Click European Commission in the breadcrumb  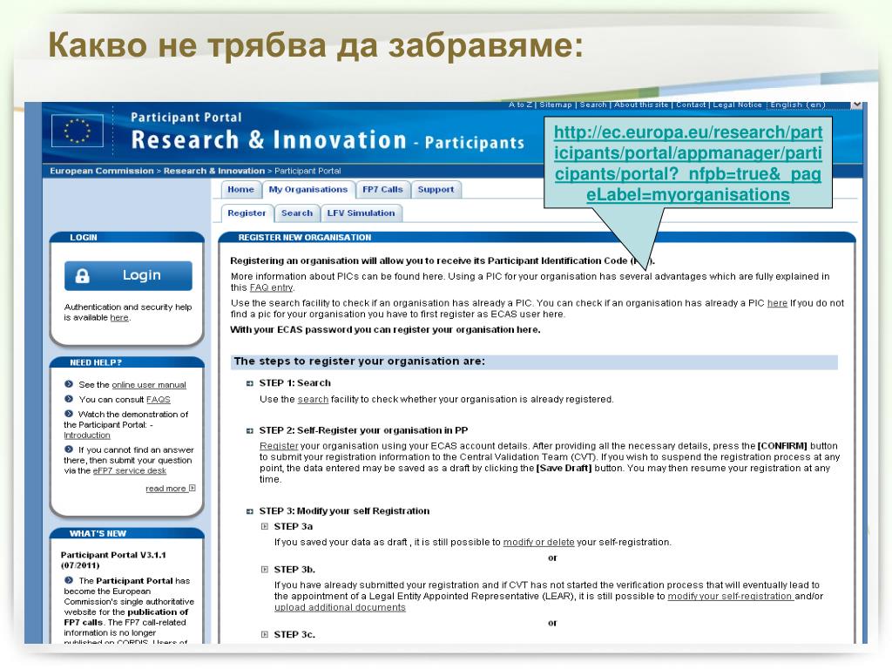[x=102, y=171]
